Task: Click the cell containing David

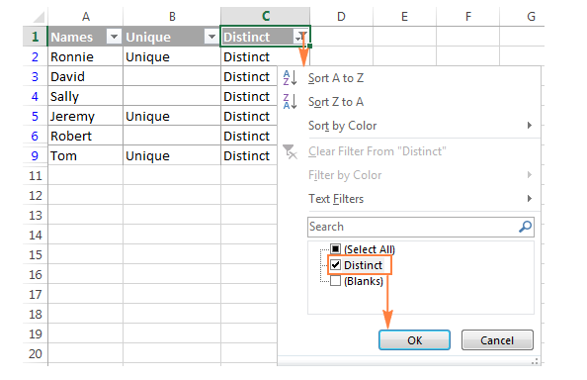Action: [85, 76]
